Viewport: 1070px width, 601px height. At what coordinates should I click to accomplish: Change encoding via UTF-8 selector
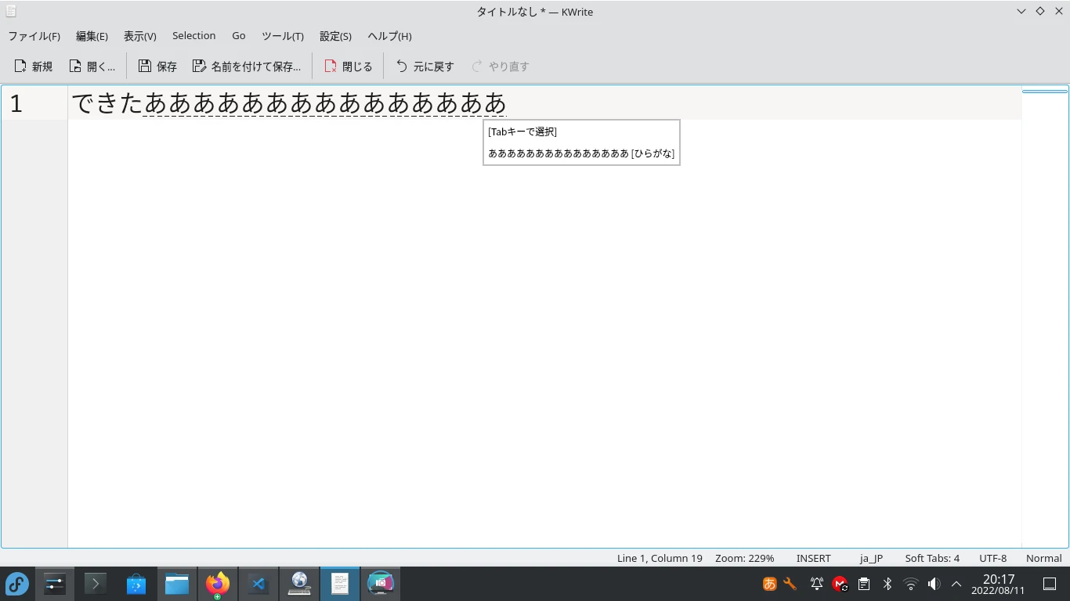pyautogui.click(x=992, y=558)
